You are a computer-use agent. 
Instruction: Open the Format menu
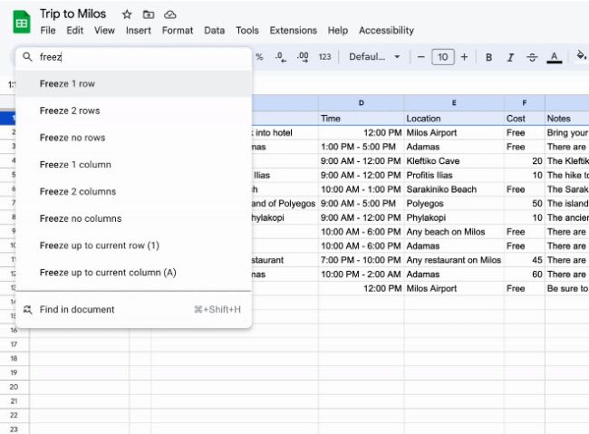click(x=178, y=31)
